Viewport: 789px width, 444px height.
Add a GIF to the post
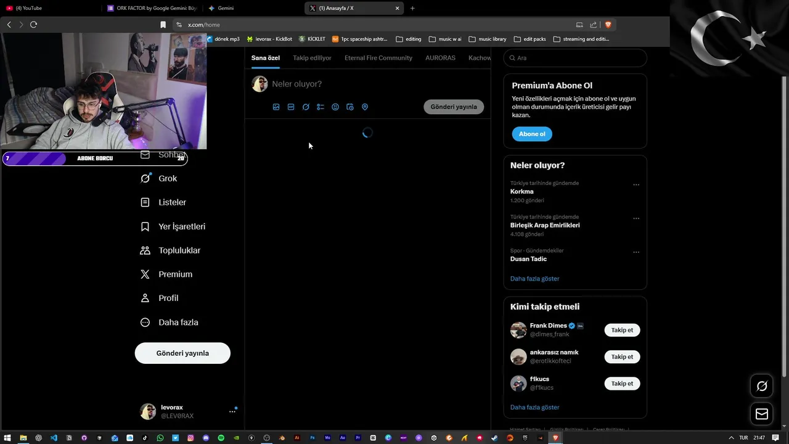point(291,107)
